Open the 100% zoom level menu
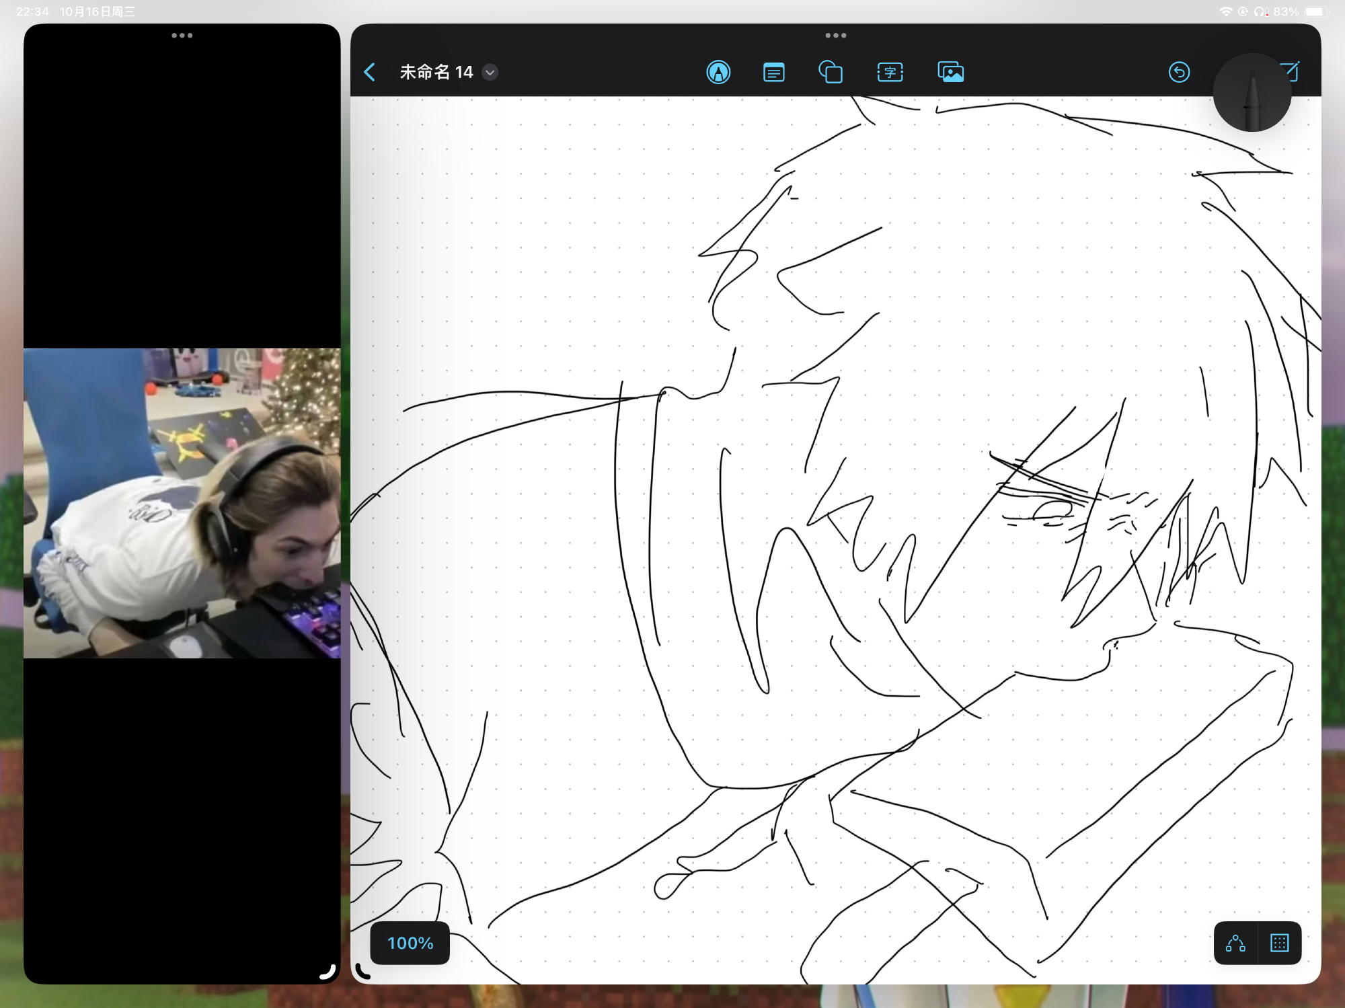This screenshot has width=1345, height=1008. tap(410, 943)
